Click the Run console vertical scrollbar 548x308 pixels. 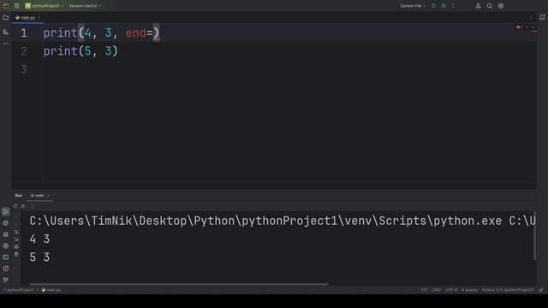[x=534, y=236]
